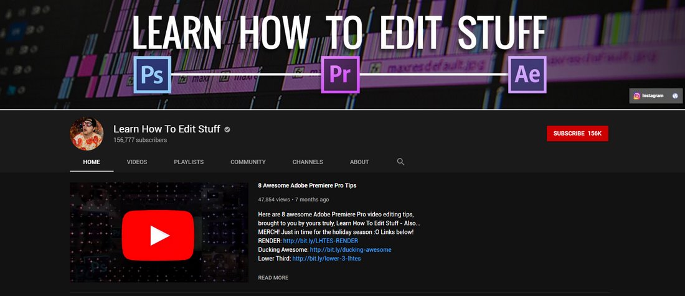Click the After Effects Ae icon in banner
This screenshot has height=296, width=685.
527,75
